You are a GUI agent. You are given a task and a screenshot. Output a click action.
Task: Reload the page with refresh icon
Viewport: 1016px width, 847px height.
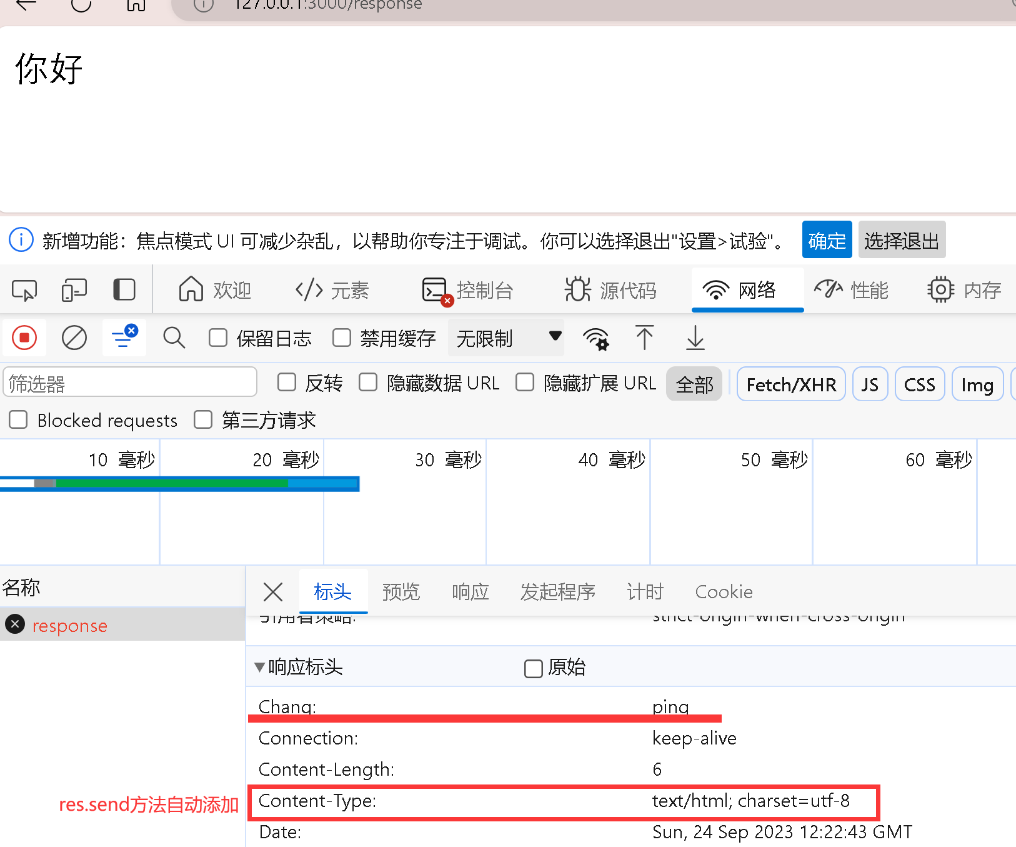pyautogui.click(x=81, y=4)
